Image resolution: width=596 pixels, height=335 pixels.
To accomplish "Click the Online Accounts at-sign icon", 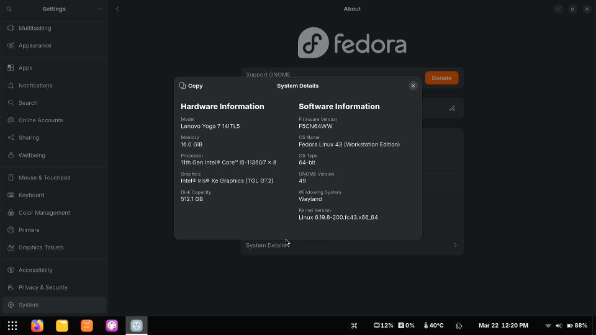I will [11, 120].
